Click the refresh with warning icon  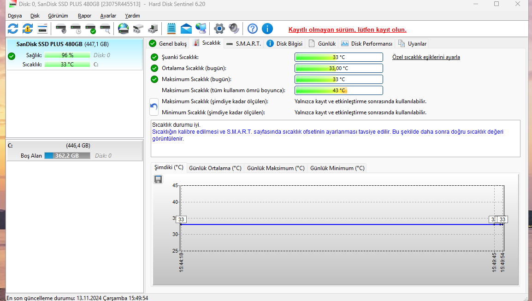28,29
